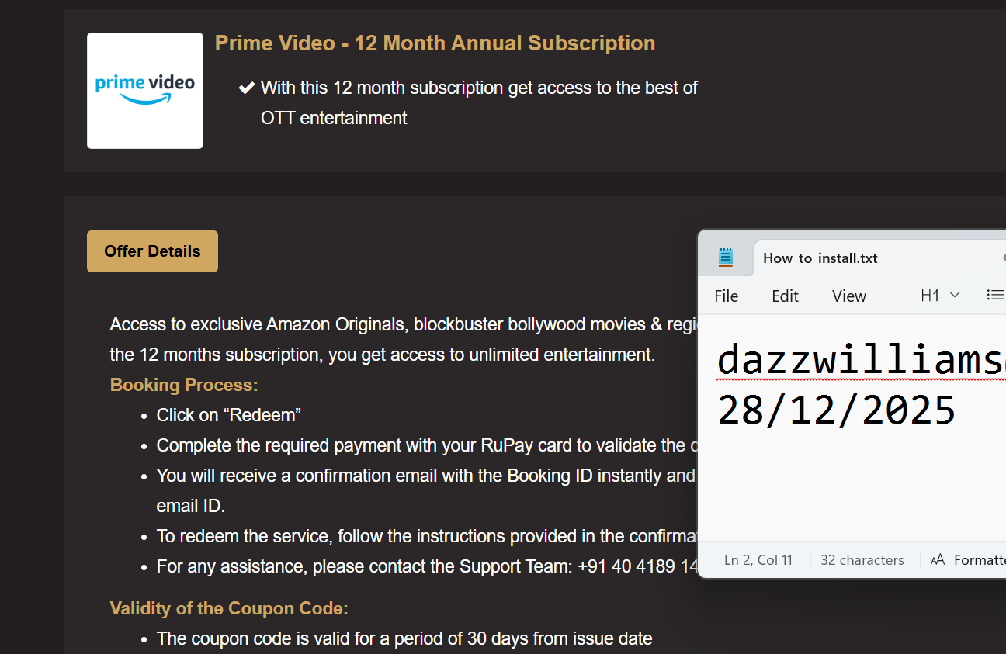Select the How_to_install.txt tab

(820, 258)
